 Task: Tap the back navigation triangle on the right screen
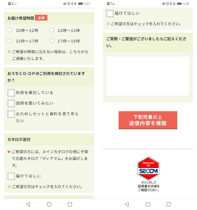[x=127, y=204]
